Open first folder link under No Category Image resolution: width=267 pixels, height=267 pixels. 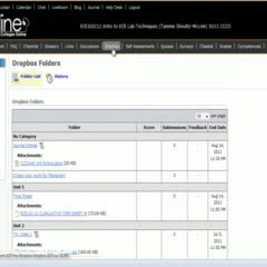[x=25, y=146]
